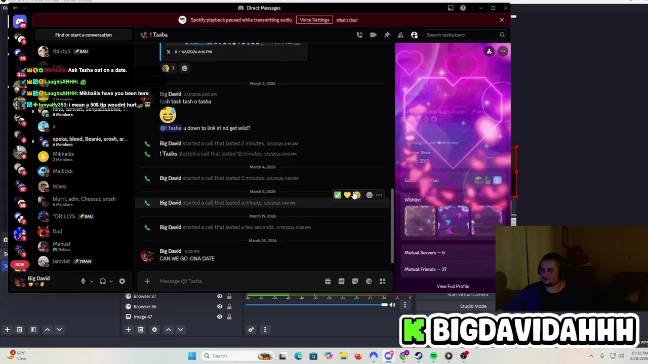Open the emoji picker in message box
The width and height of the screenshot is (648, 364).
click(x=369, y=281)
